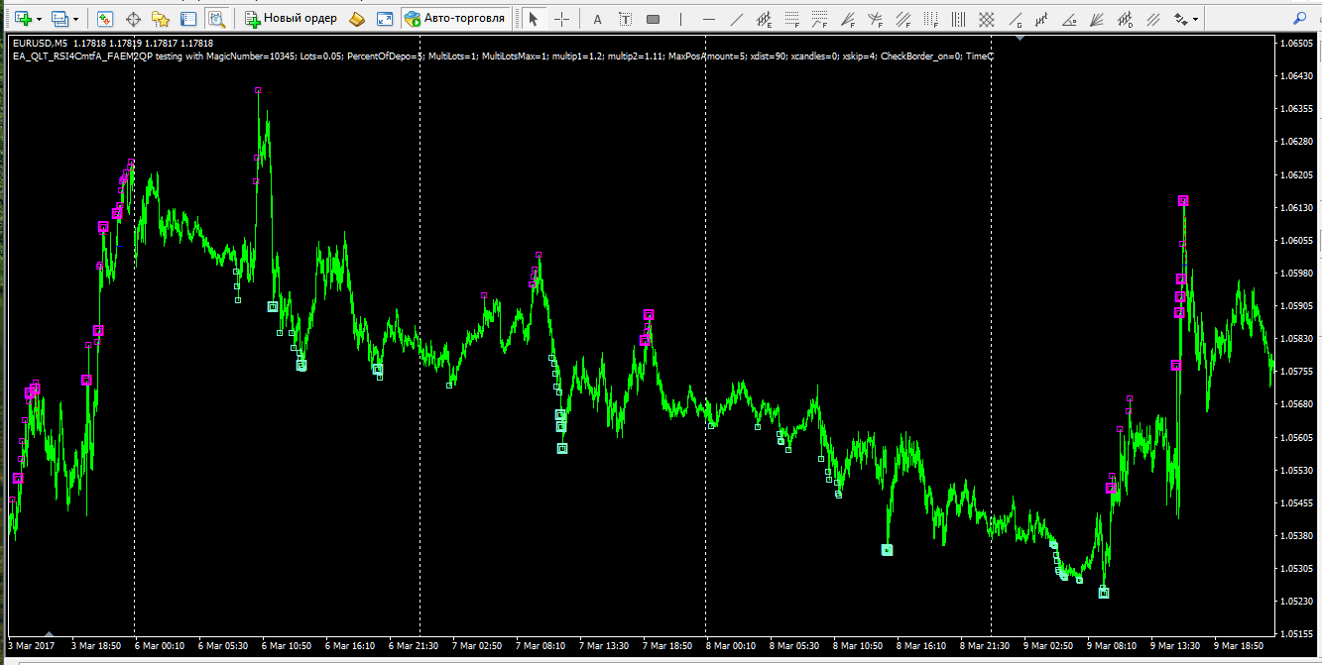The height and width of the screenshot is (665, 1322).
Task: Click the '9 Mar 13:30' time label
Action: pos(1176,645)
